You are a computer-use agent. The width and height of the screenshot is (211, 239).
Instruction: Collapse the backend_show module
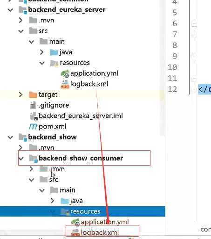click(x=10, y=138)
